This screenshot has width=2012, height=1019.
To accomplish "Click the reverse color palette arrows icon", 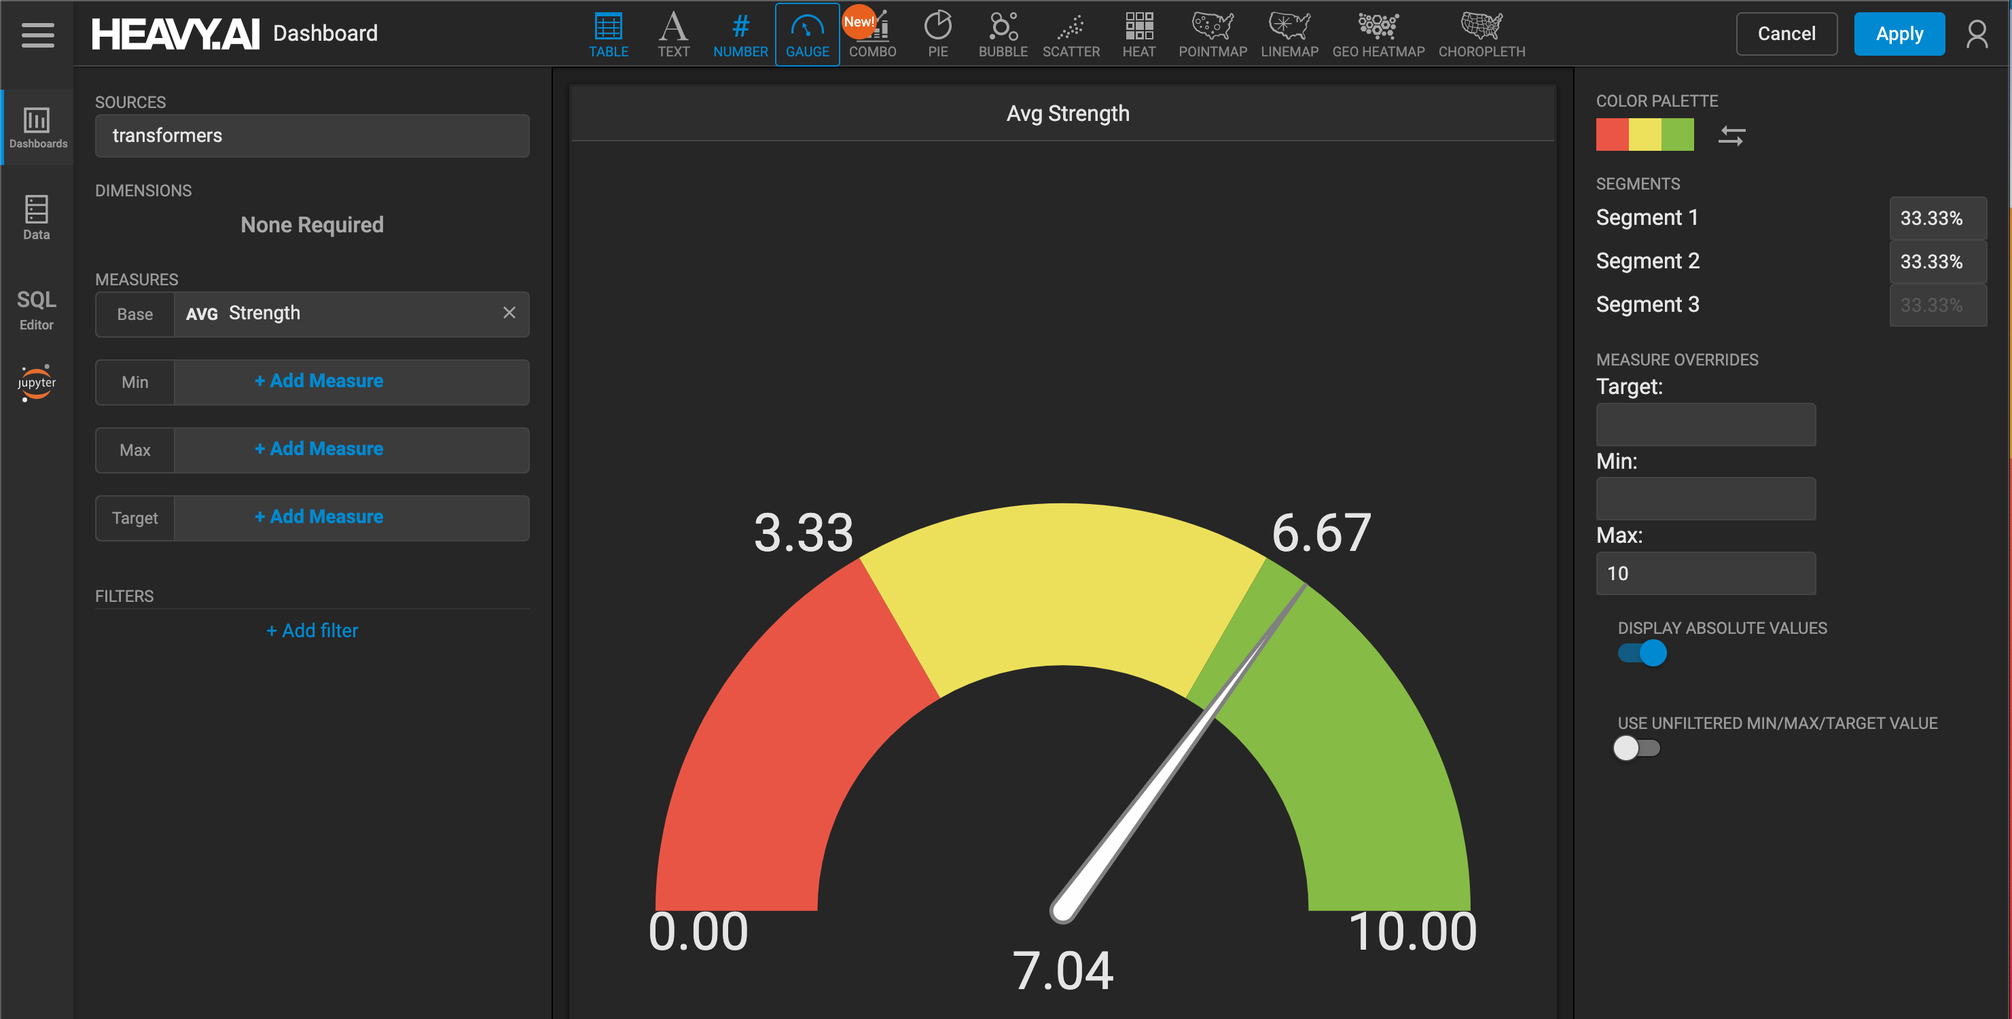I will click(x=1731, y=136).
